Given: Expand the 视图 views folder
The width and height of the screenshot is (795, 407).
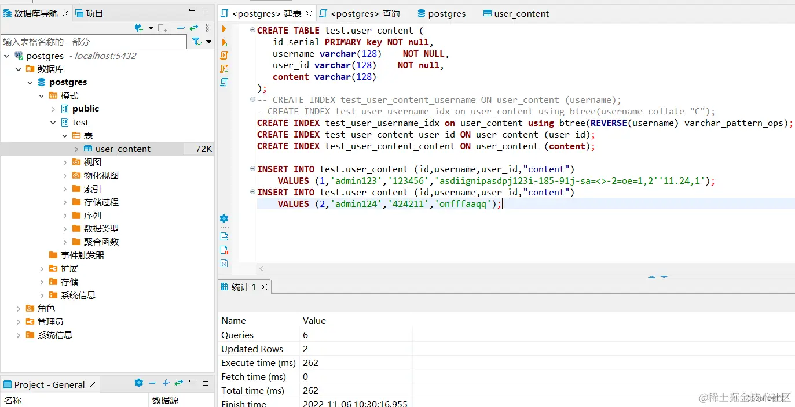Looking at the screenshot, I should click(65, 162).
